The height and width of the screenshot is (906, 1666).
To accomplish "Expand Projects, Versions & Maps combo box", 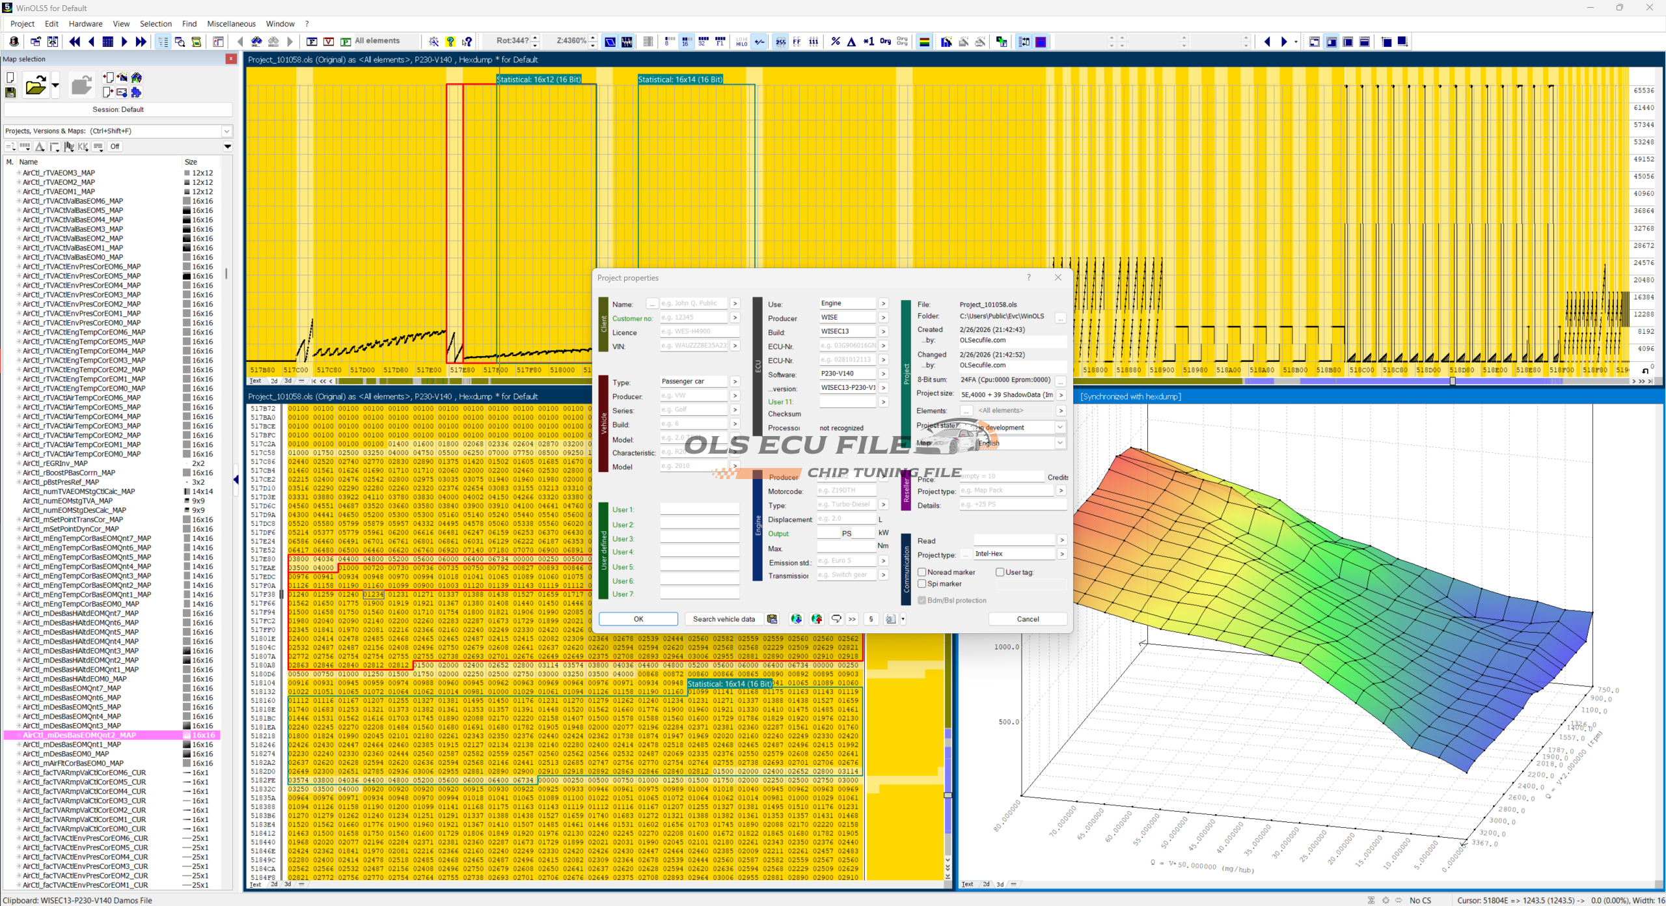I will point(226,131).
